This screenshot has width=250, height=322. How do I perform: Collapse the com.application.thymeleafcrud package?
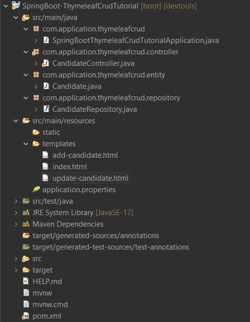tap(26, 29)
